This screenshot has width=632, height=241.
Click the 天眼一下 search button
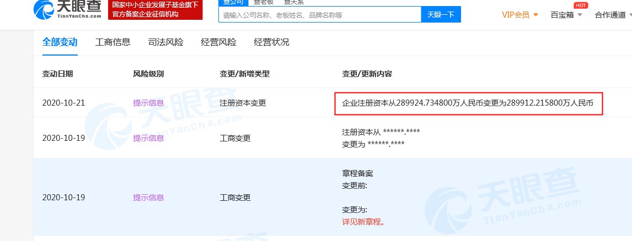(441, 15)
